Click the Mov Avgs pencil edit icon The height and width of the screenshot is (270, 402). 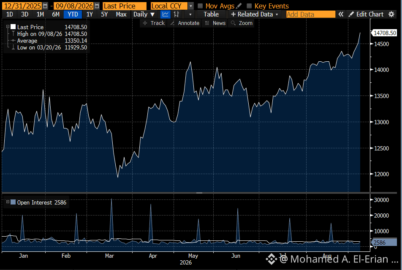click(239, 5)
